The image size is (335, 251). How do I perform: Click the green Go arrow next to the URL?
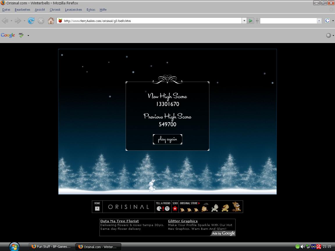tap(251, 21)
